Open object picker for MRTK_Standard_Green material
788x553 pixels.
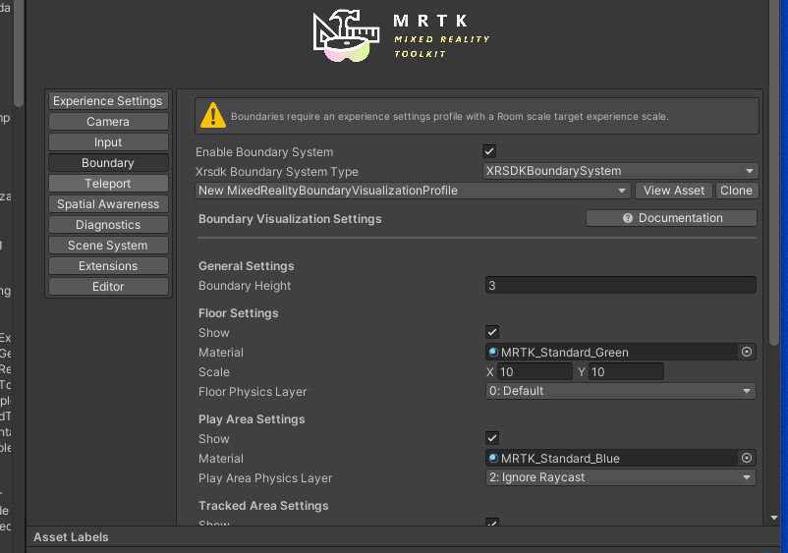(747, 352)
